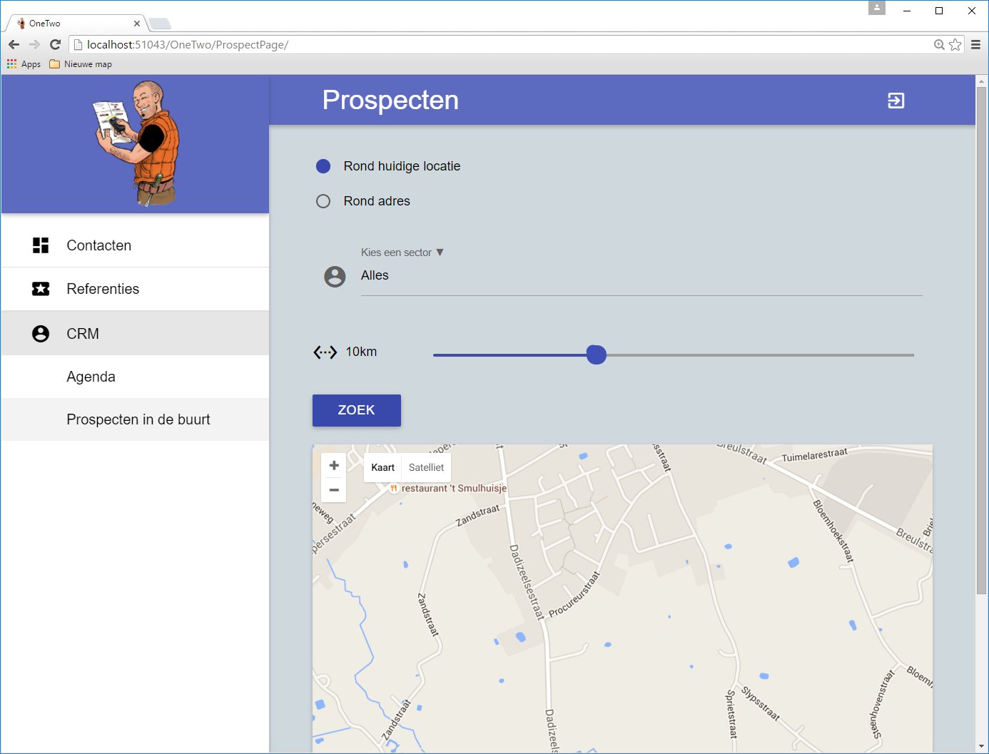Image resolution: width=989 pixels, height=754 pixels.
Task: Open the Apps grid shortcut in bookmarks bar
Action: pos(24,64)
